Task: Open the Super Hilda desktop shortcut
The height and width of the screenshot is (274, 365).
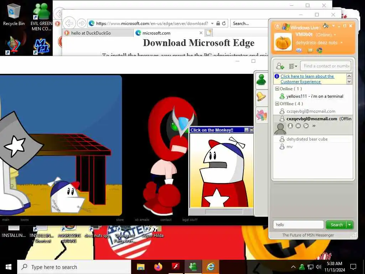Action: [x=153, y=232]
